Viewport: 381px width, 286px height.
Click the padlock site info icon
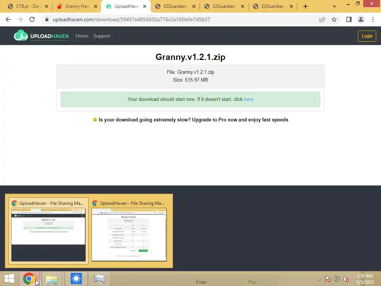47,19
